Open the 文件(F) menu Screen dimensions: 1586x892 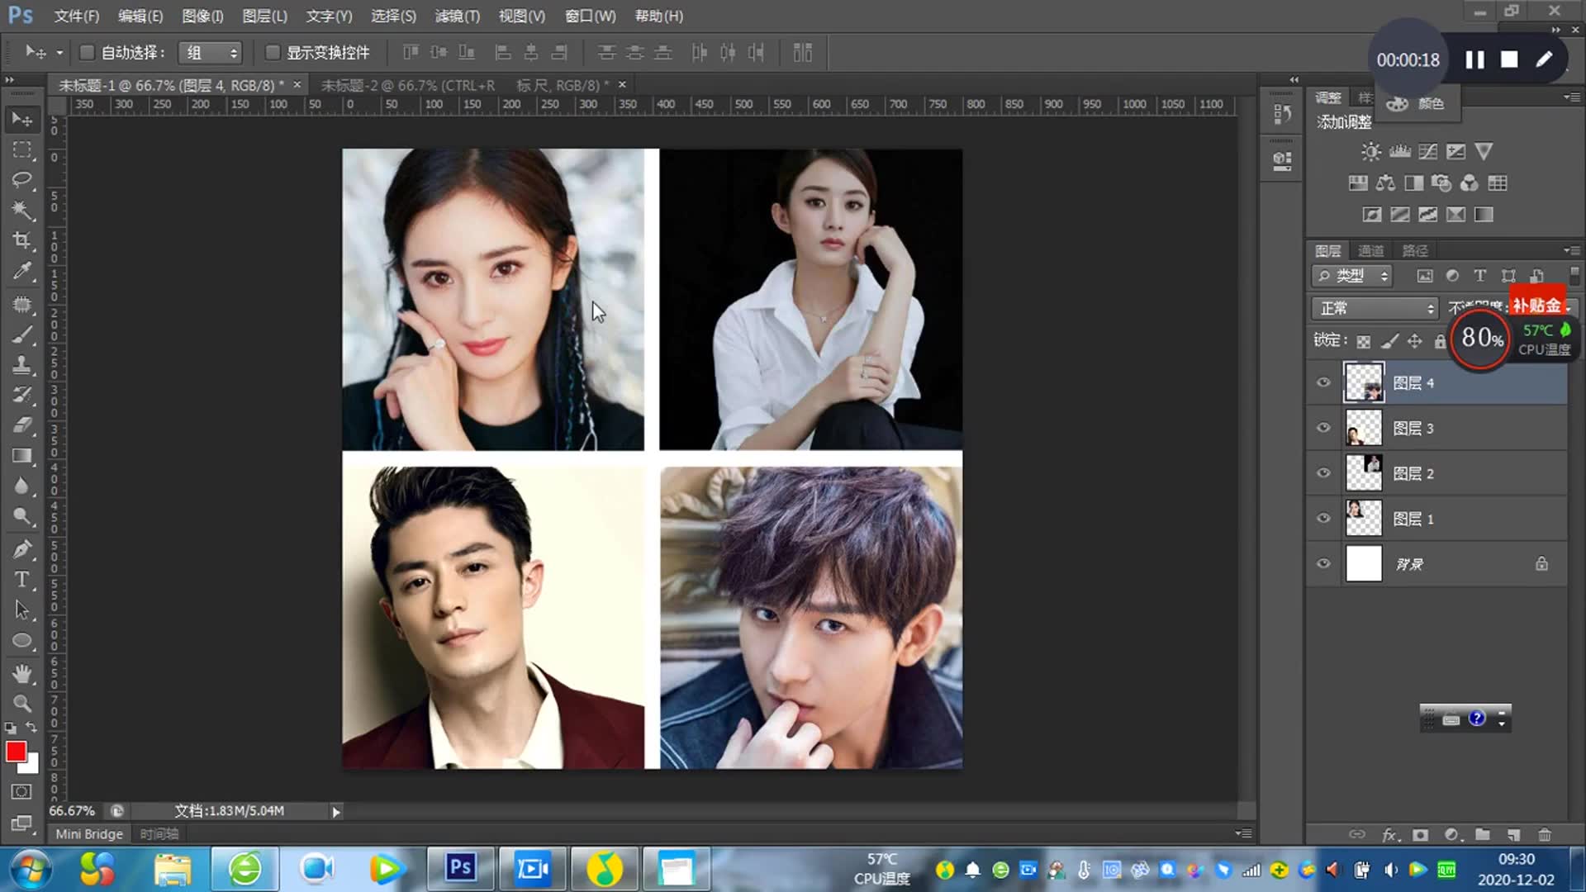pos(77,17)
